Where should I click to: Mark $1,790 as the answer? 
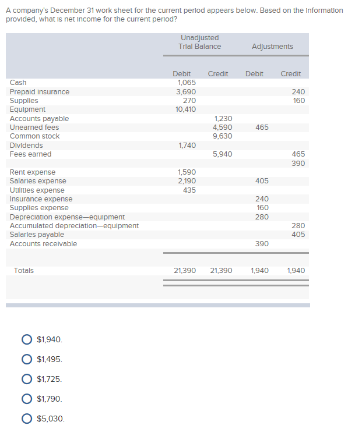(x=27, y=399)
